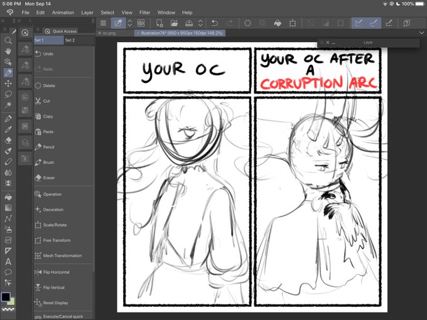Select the Fill bucket tool in tool palette
This screenshot has width=427, height=320.
coord(8,197)
